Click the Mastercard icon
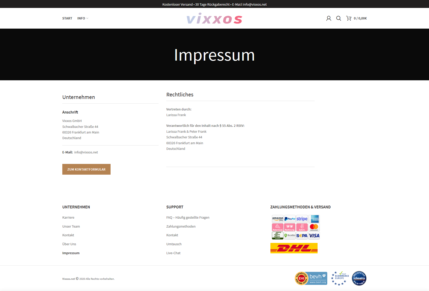The width and height of the screenshot is (429, 291). pos(314,227)
